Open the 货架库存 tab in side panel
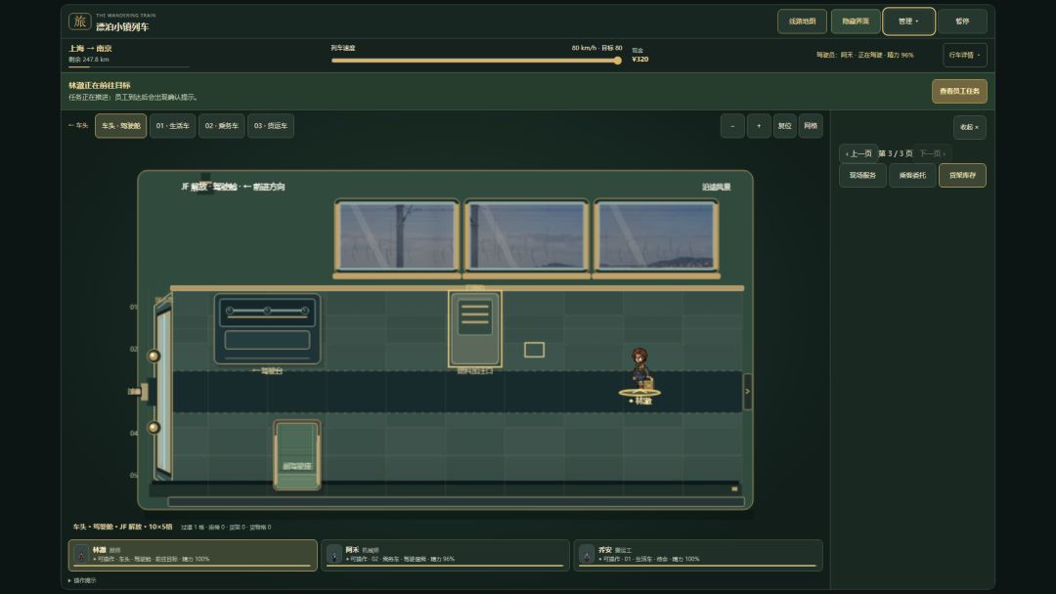Image resolution: width=1056 pixels, height=594 pixels. coord(962,176)
